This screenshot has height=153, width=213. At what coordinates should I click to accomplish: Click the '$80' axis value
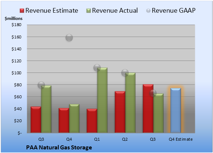(x=18, y=85)
